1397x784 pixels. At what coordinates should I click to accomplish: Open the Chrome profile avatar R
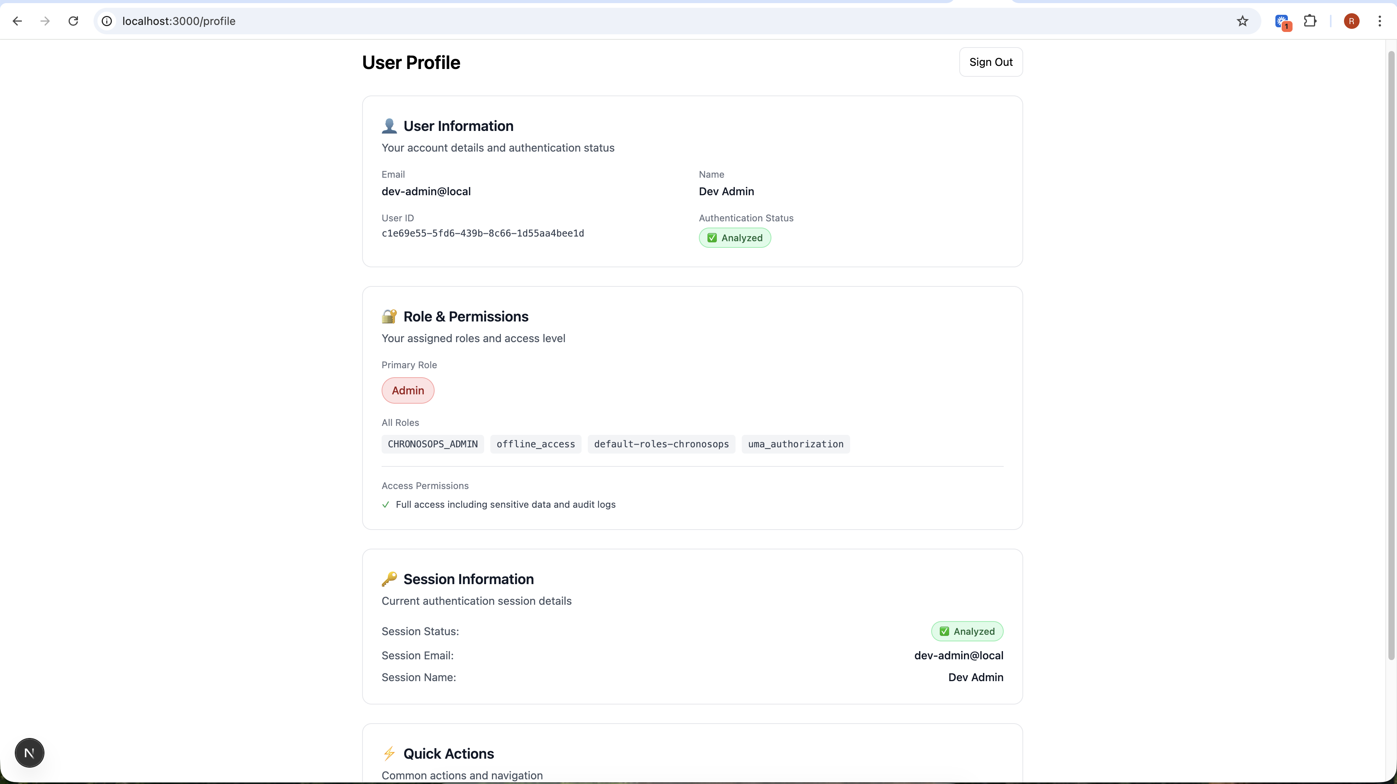coord(1351,21)
